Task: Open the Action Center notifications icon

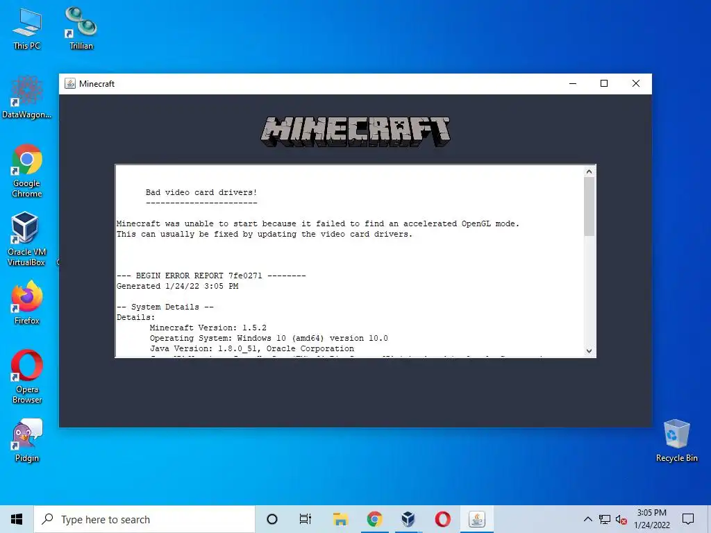Action: click(x=688, y=519)
